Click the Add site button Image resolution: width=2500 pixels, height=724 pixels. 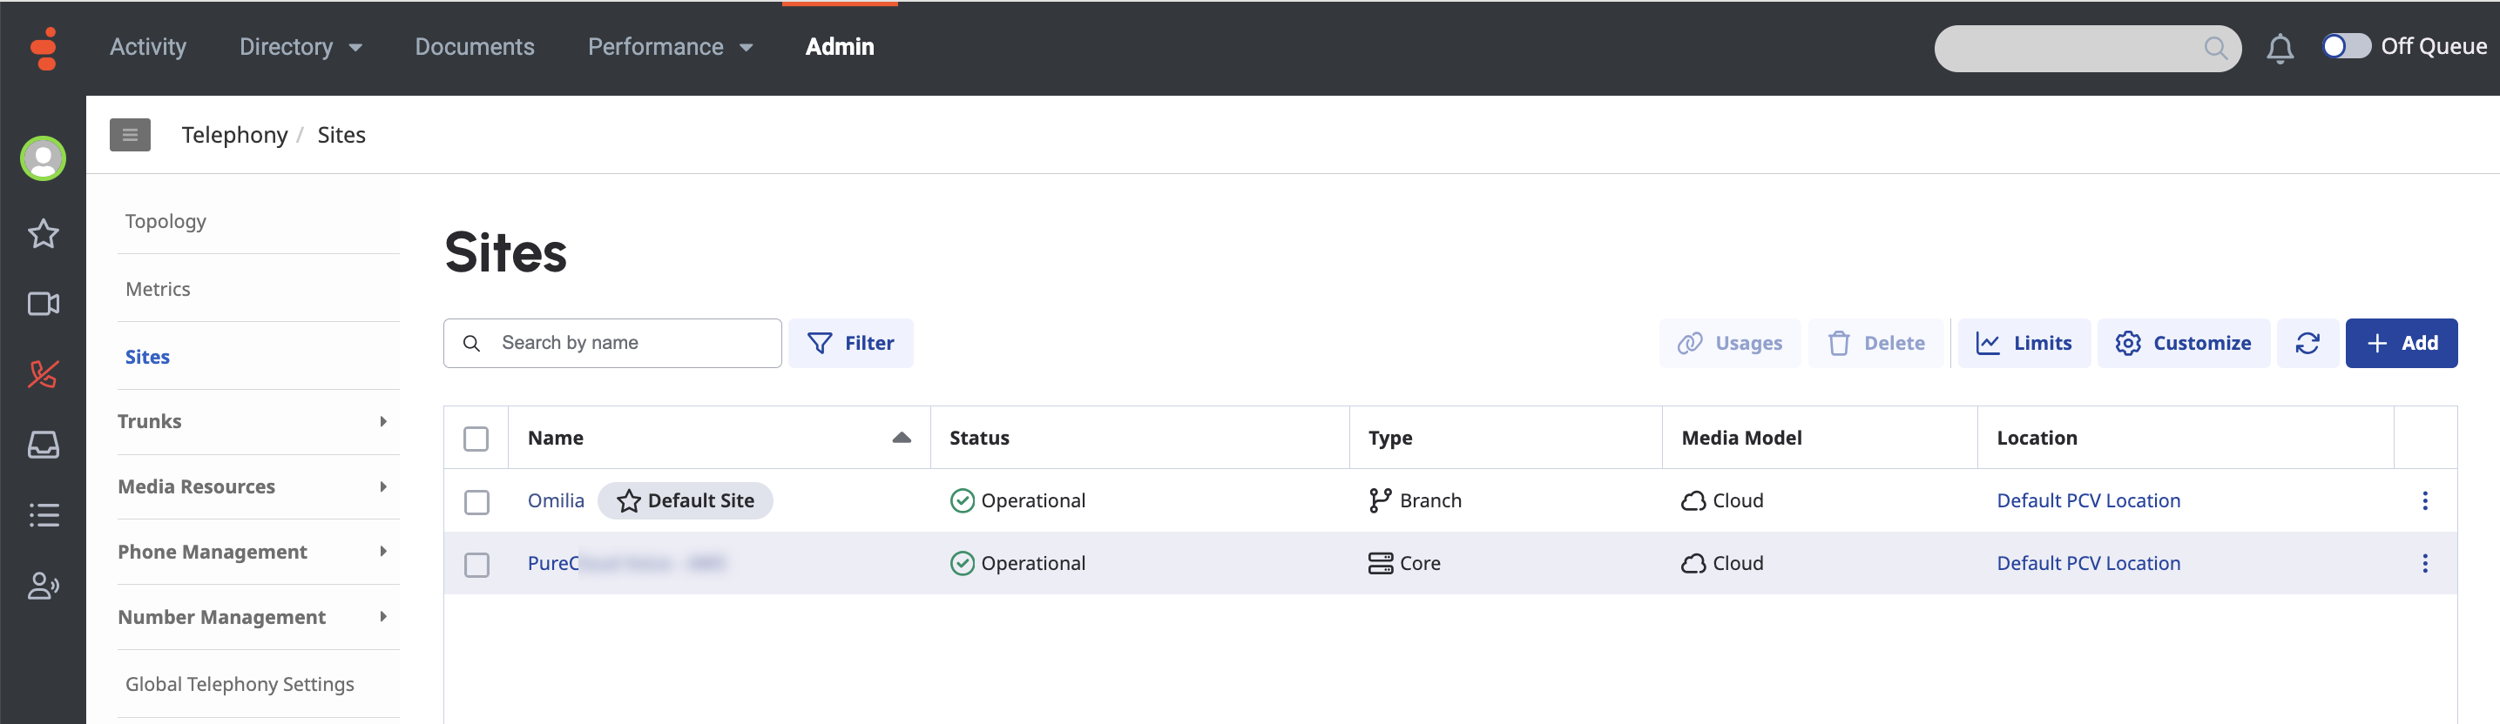(x=2400, y=343)
